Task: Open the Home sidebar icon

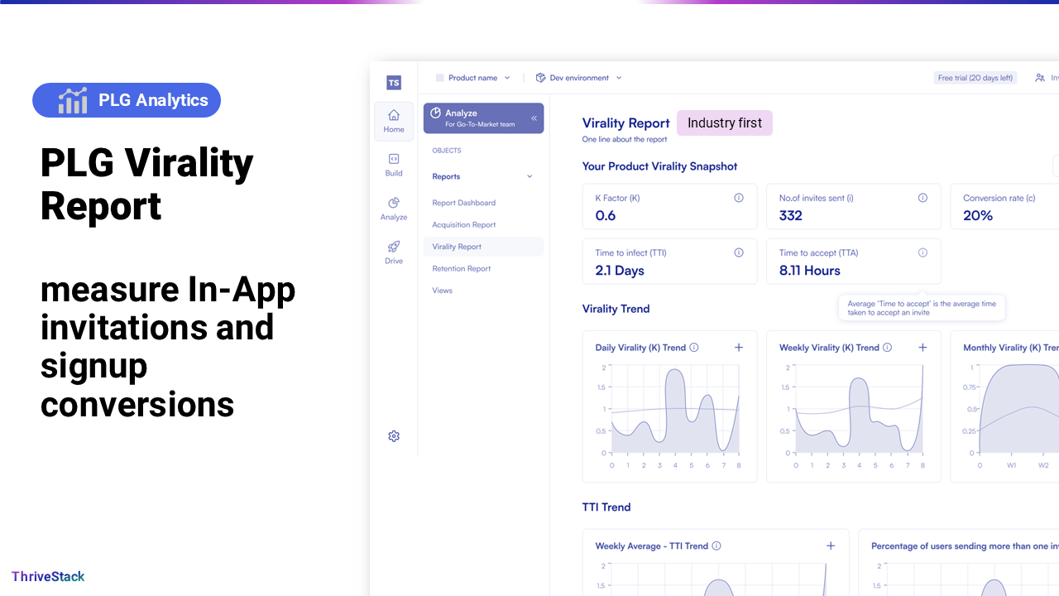Action: point(394,121)
